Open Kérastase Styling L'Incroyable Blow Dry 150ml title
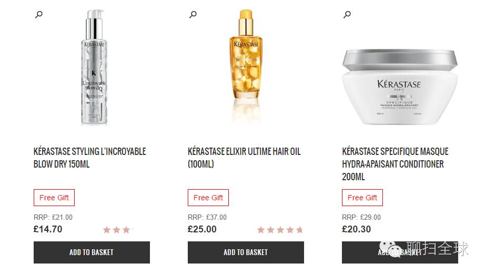 coord(89,158)
